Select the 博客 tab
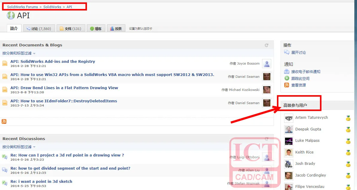The image size is (357, 190). click(96, 28)
